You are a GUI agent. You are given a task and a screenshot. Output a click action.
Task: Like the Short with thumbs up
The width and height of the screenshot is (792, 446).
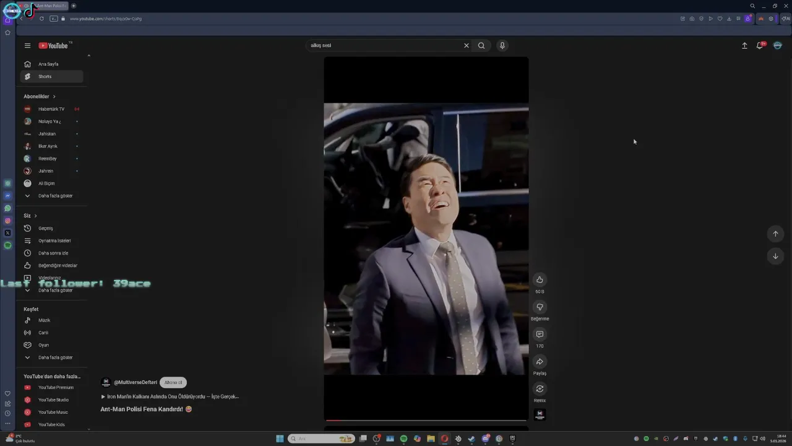(x=540, y=280)
